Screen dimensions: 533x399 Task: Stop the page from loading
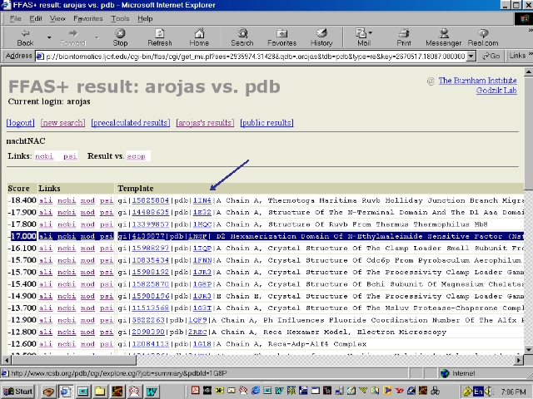coord(120,37)
